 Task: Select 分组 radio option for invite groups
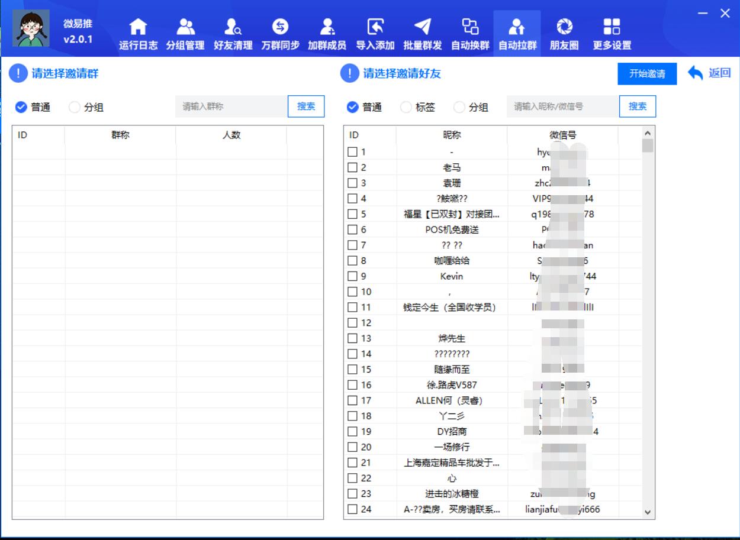tap(73, 106)
